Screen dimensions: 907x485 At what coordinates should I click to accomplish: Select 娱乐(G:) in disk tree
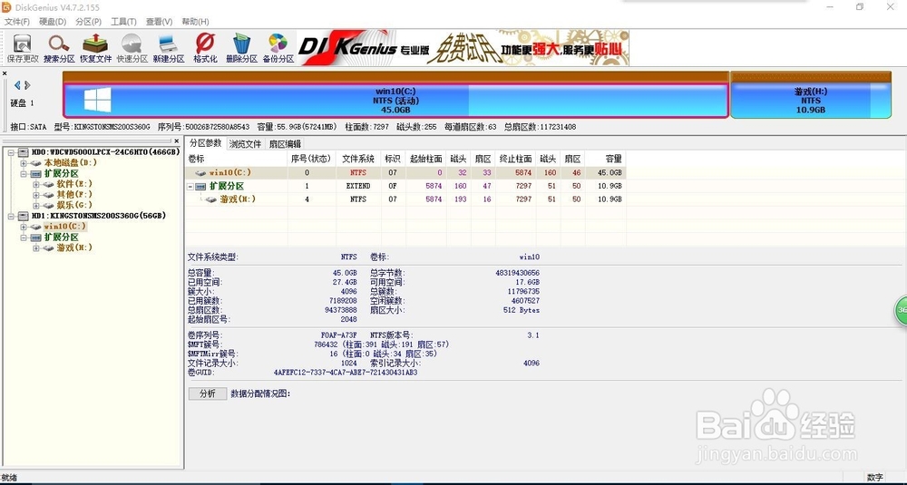(74, 205)
